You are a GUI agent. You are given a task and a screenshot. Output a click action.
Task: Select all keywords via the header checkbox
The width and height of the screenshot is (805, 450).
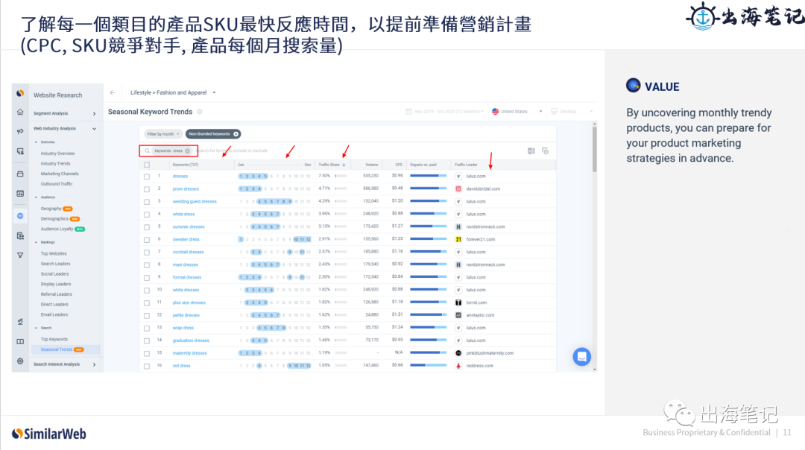click(146, 165)
